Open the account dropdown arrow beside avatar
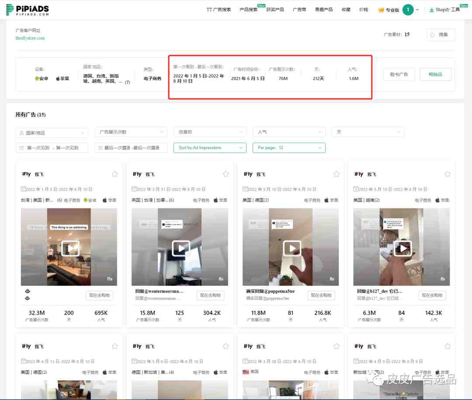This screenshot has width=472, height=400. (x=417, y=10)
